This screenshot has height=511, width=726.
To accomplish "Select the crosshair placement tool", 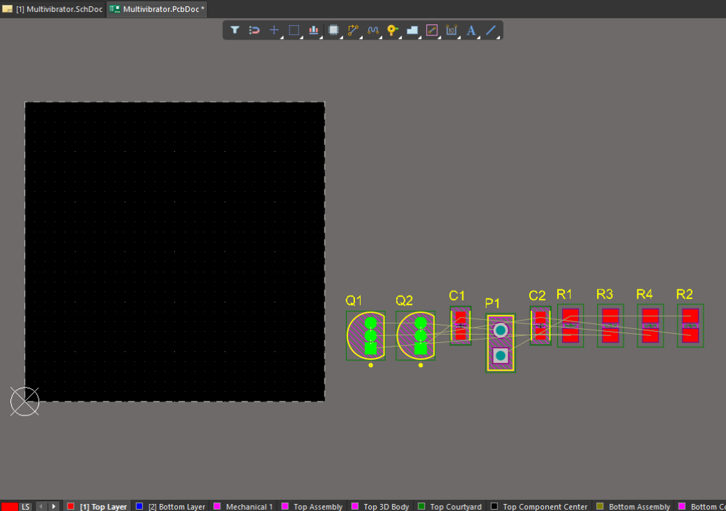I will point(273,30).
